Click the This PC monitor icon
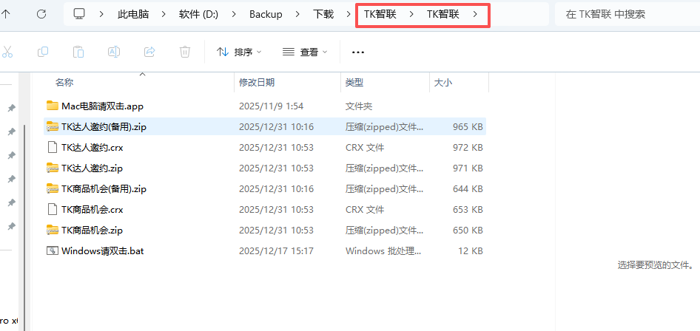The height and width of the screenshot is (331, 700). coord(80,14)
